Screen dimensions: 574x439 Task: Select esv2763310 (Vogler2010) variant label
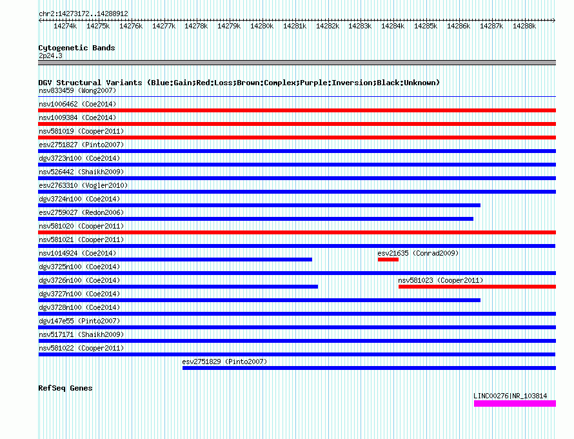(x=83, y=185)
